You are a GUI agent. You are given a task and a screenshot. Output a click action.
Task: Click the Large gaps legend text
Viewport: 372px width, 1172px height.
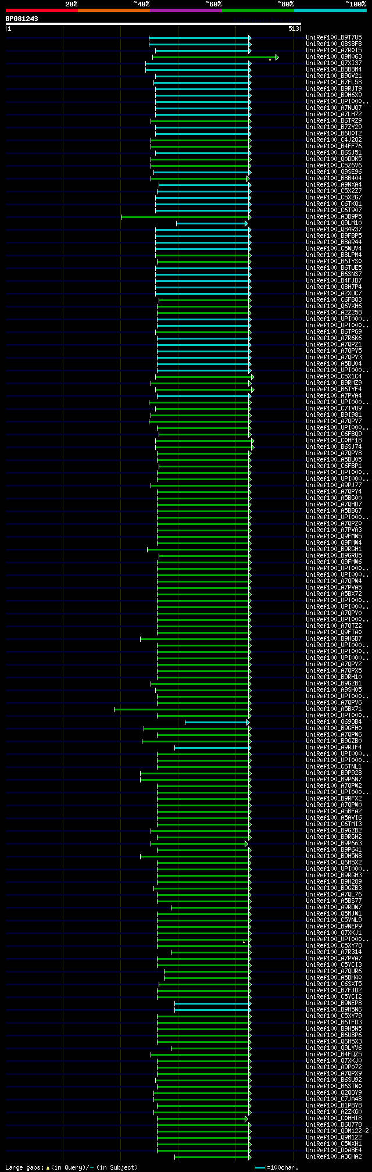click(x=71, y=1167)
